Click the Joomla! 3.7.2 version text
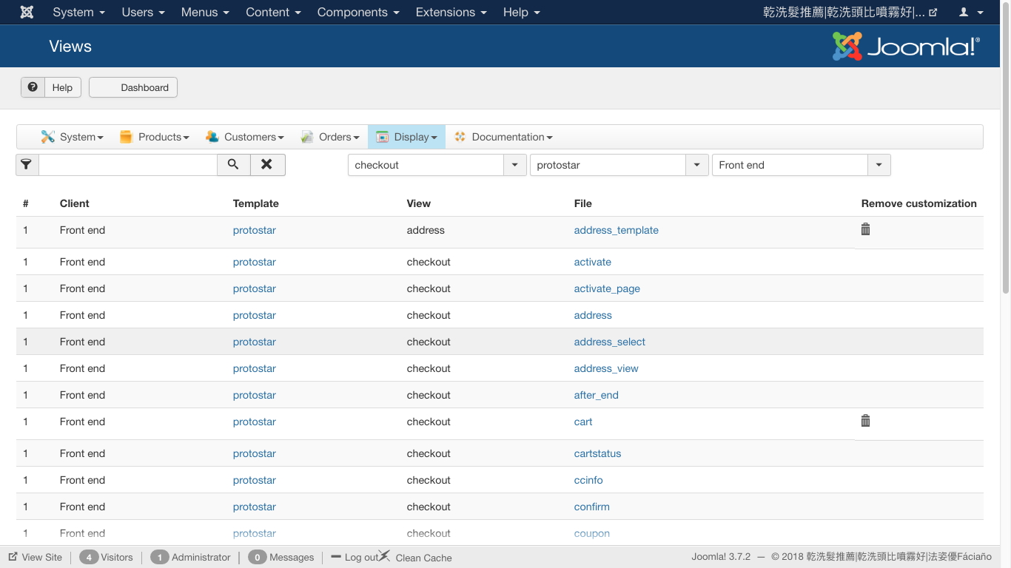1011x568 pixels. click(721, 557)
